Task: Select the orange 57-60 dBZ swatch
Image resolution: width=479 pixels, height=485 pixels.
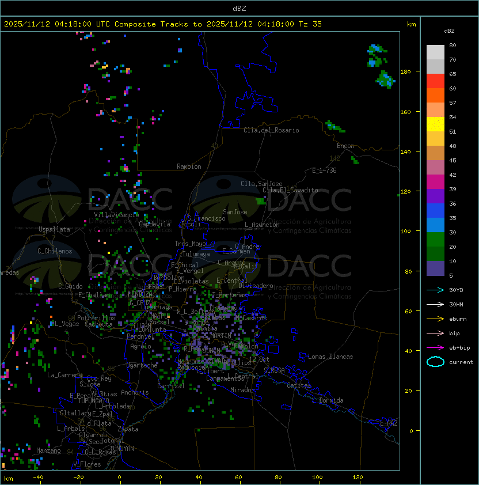Action: click(435, 95)
